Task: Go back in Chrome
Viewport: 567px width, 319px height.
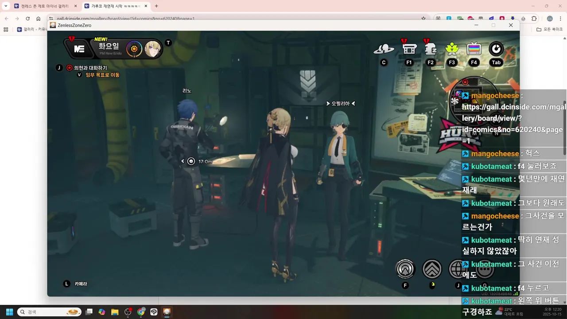Action: (x=6, y=19)
